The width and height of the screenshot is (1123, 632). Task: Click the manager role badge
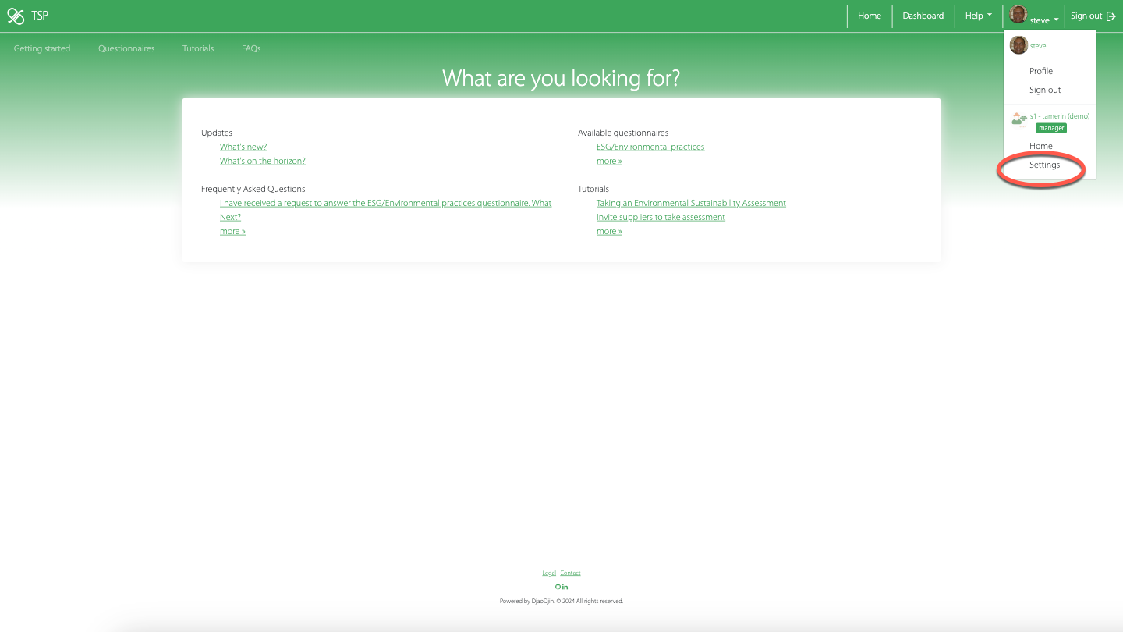click(x=1050, y=128)
